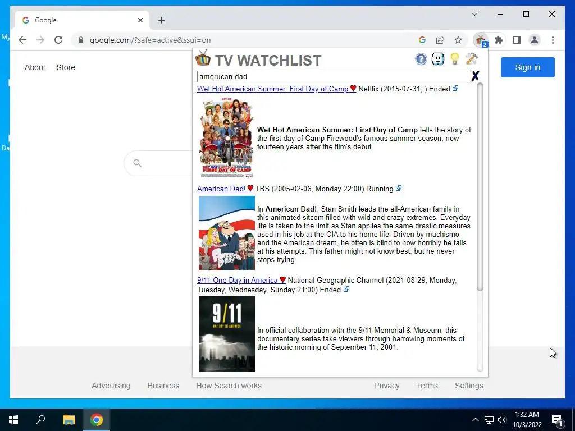Bookmark this page star icon
Viewport: 575px width, 431px height.
pos(458,40)
